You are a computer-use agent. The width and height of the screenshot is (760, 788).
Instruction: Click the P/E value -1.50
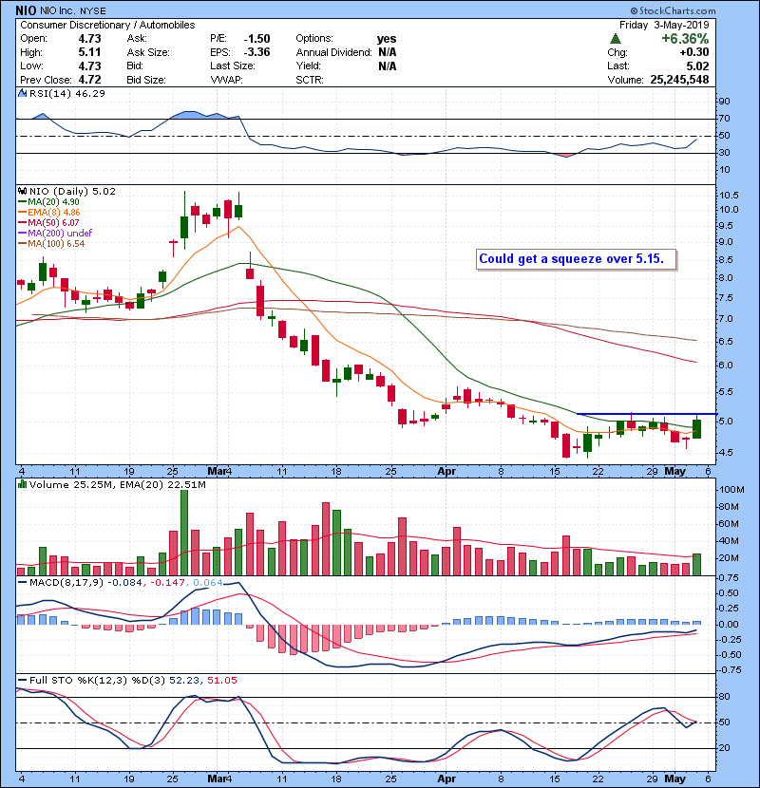256,39
